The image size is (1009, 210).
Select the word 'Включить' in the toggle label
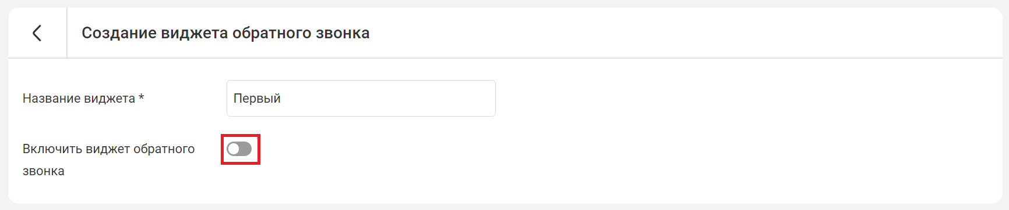(x=52, y=149)
